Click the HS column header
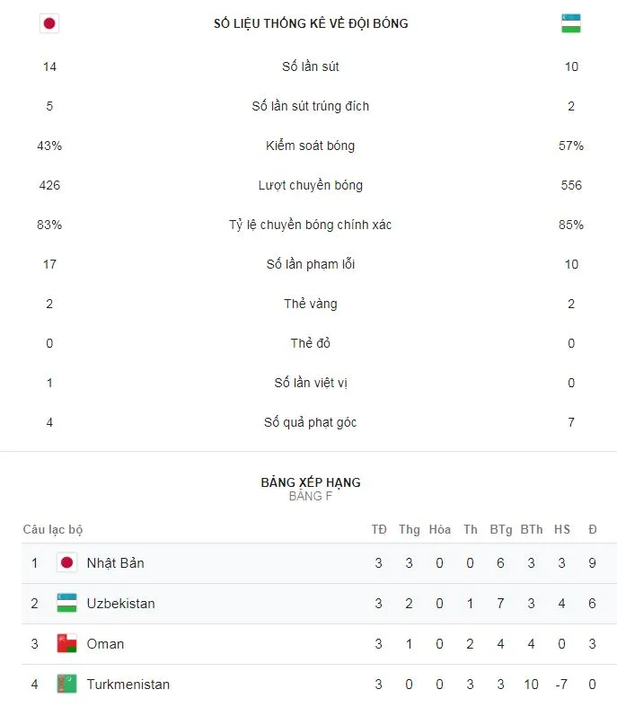Image resolution: width=617 pixels, height=707 pixels. tap(562, 530)
